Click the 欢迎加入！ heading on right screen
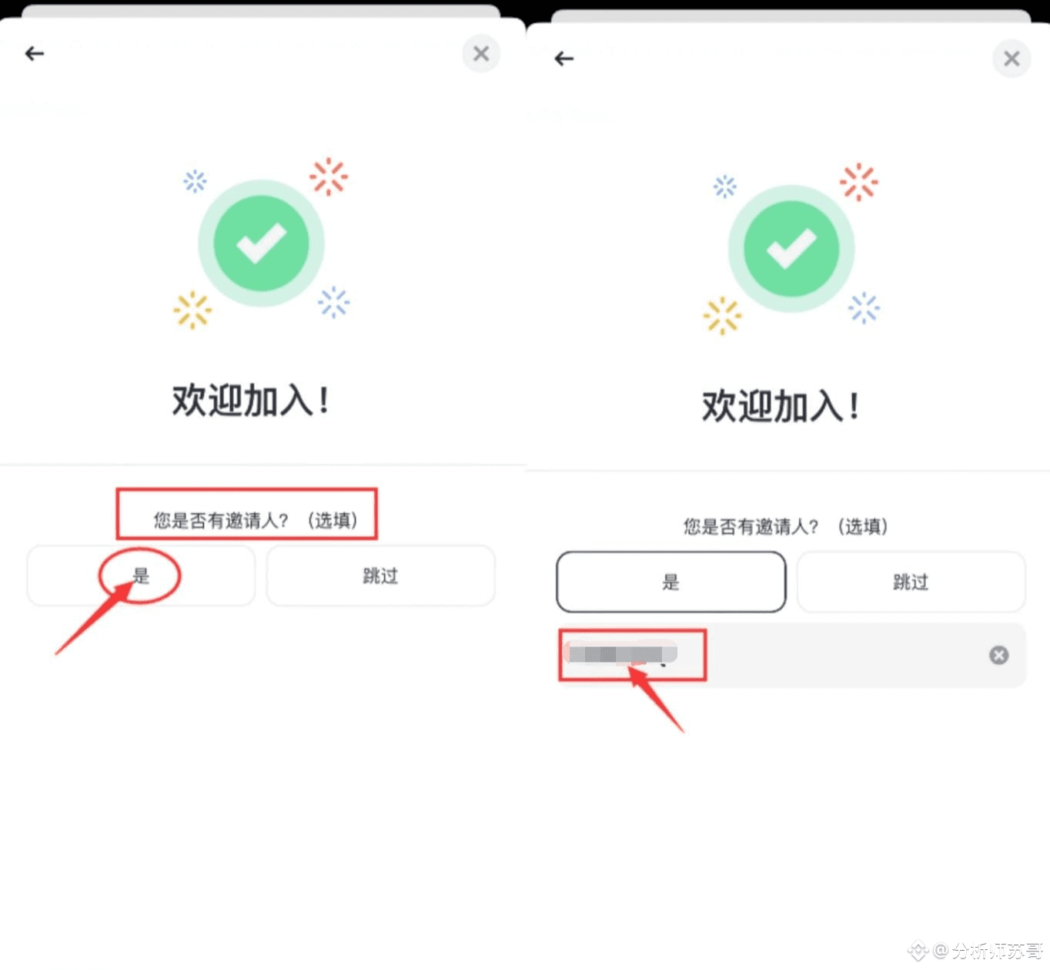This screenshot has height=970, width=1050. pyautogui.click(x=781, y=405)
